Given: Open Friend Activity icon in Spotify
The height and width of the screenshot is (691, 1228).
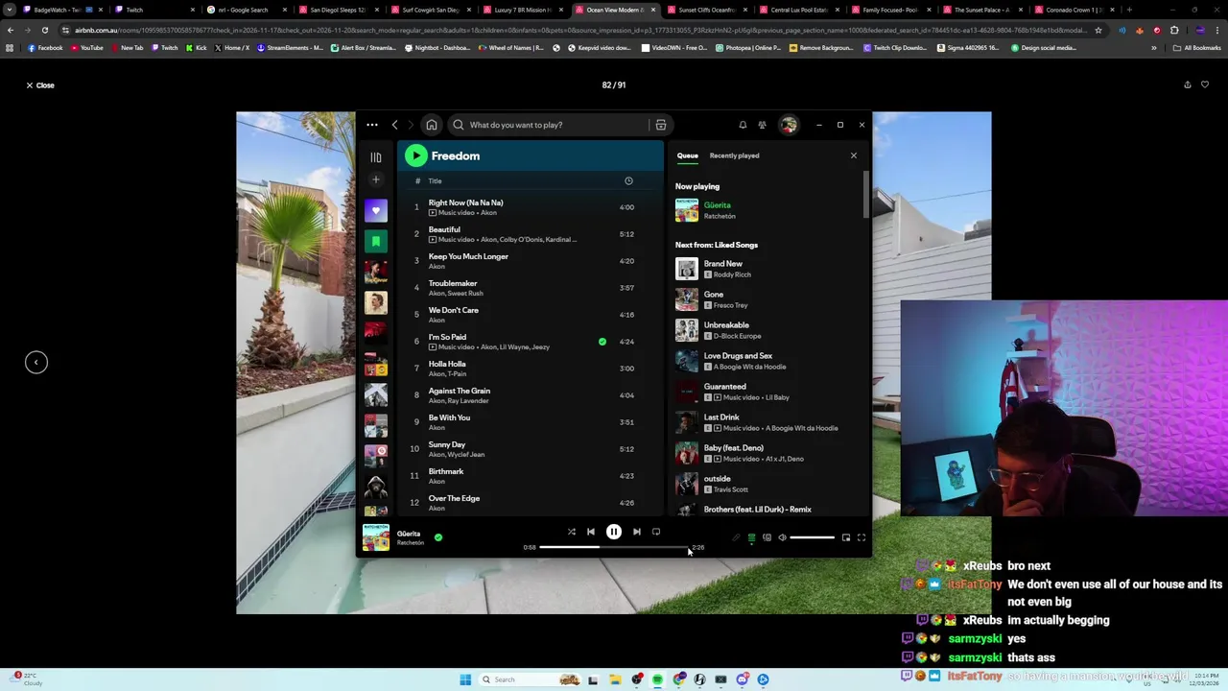Looking at the screenshot, I should [x=762, y=125].
